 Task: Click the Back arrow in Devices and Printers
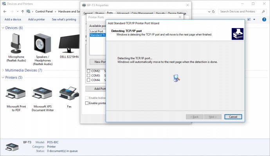click(5, 11)
